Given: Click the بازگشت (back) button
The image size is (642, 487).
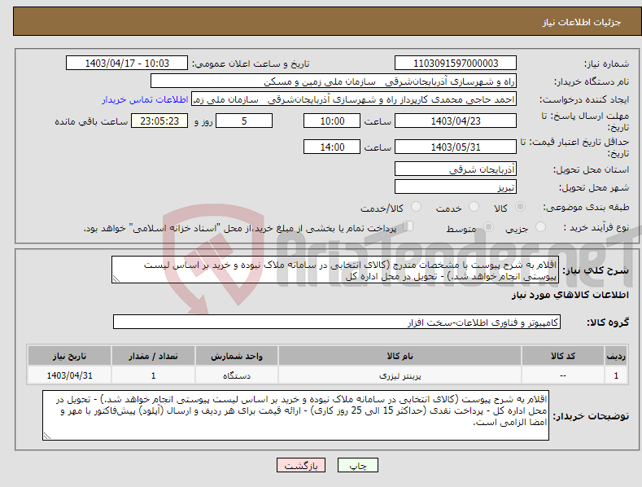Looking at the screenshot, I should (x=301, y=466).
